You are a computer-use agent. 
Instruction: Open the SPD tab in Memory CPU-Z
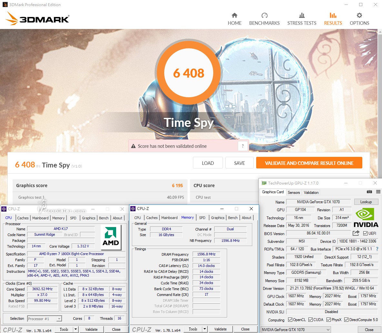tap(202, 218)
